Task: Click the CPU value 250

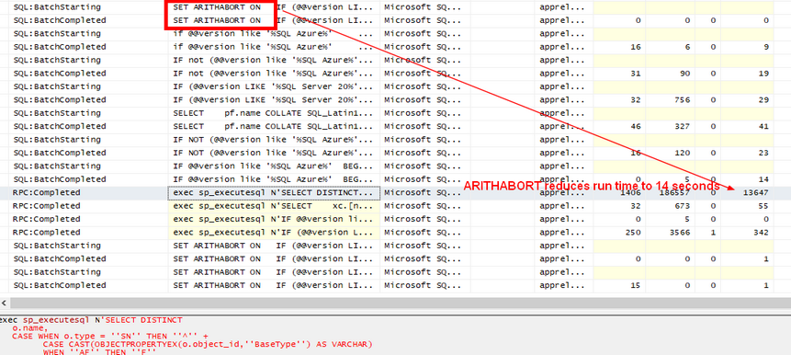Action: pyautogui.click(x=633, y=233)
